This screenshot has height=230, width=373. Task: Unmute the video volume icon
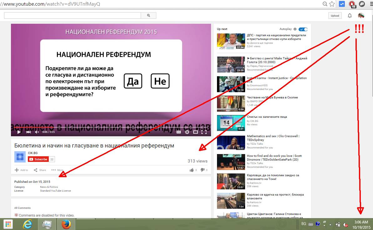pos(37,132)
